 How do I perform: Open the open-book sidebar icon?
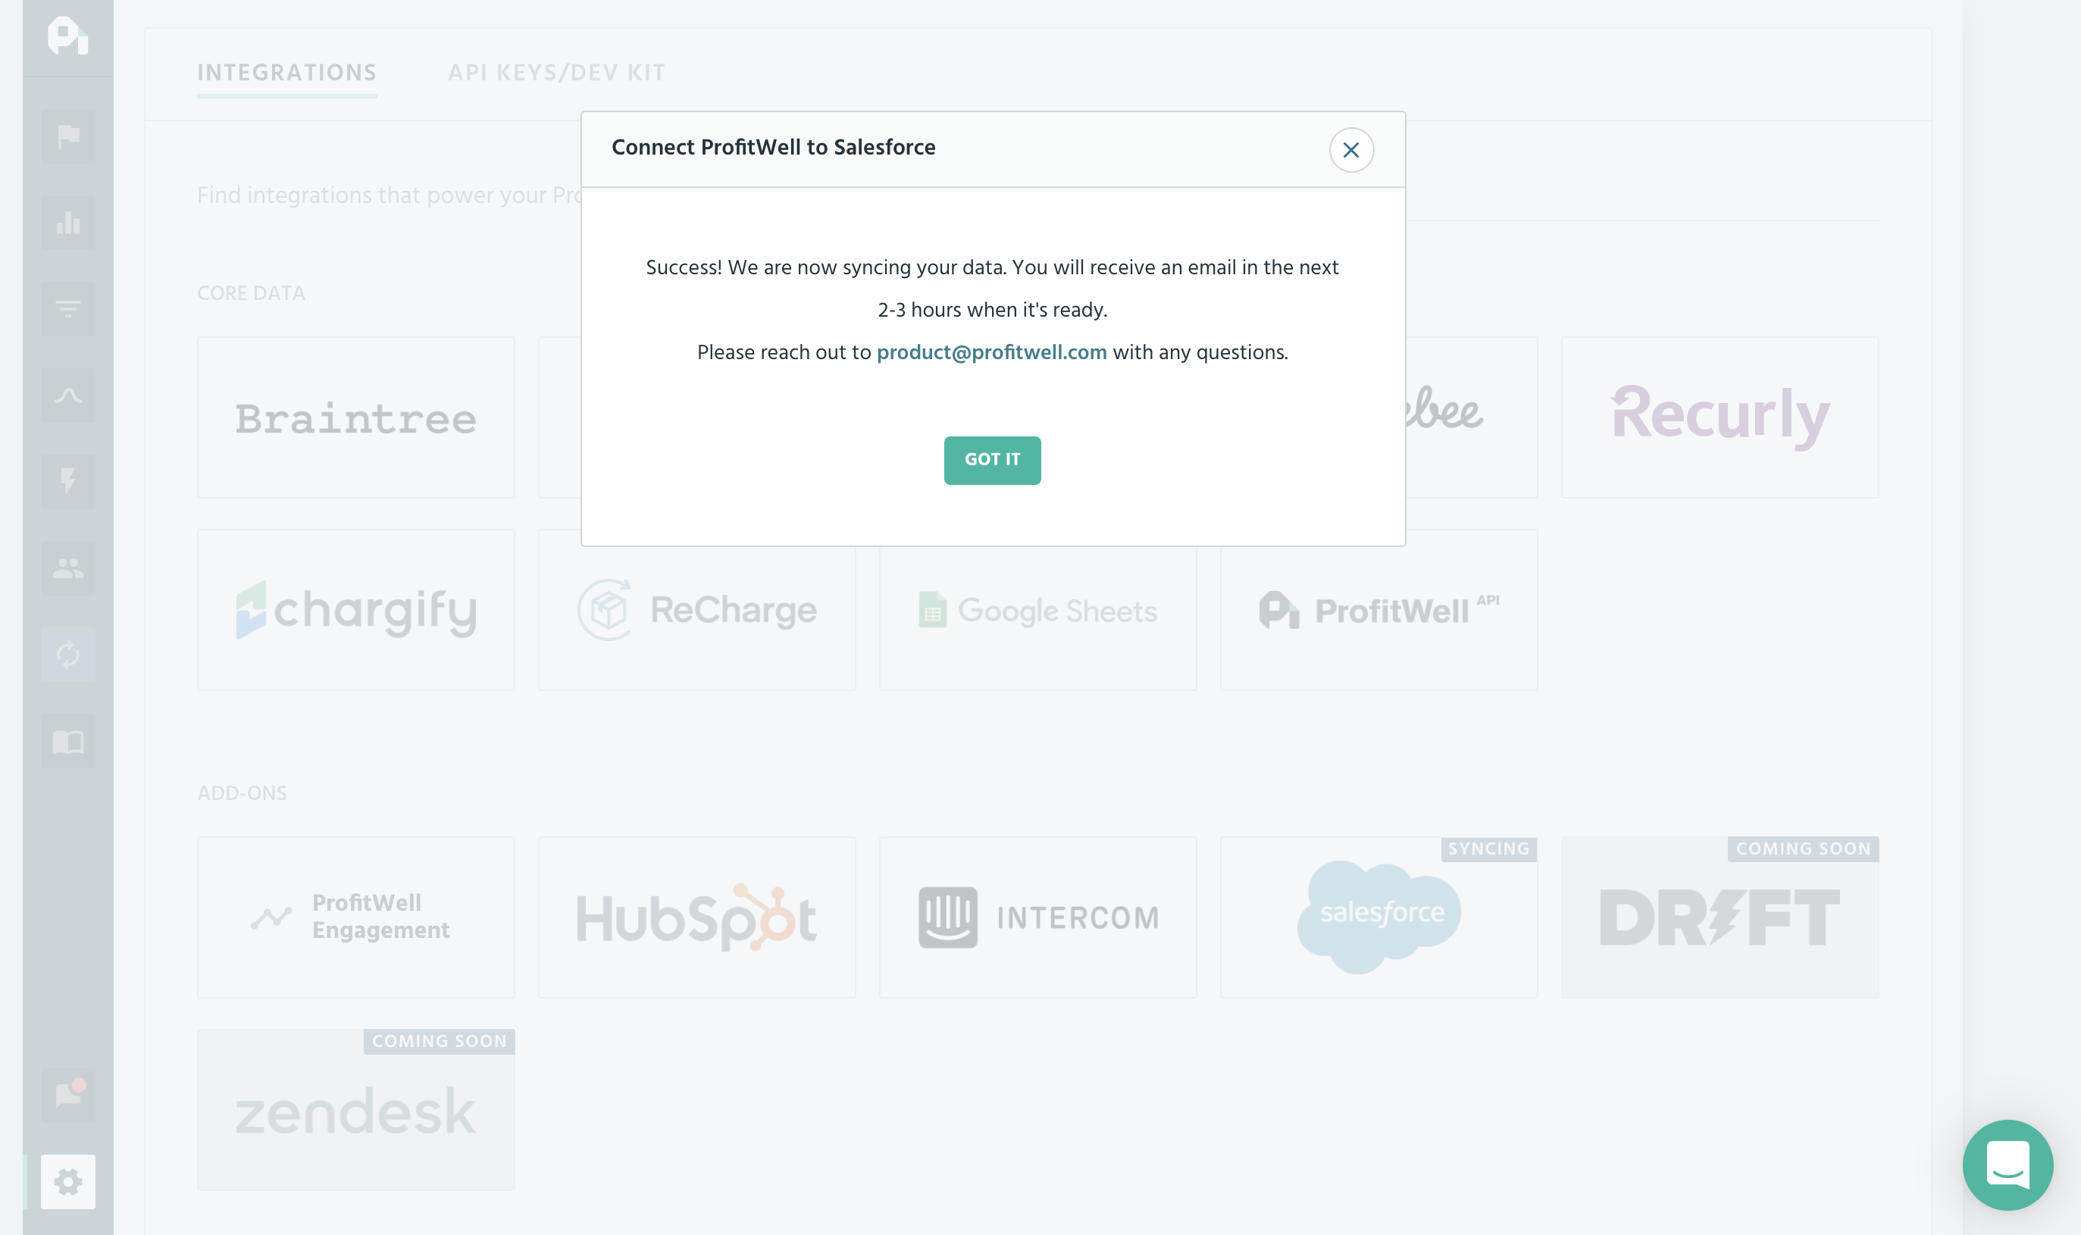[68, 742]
